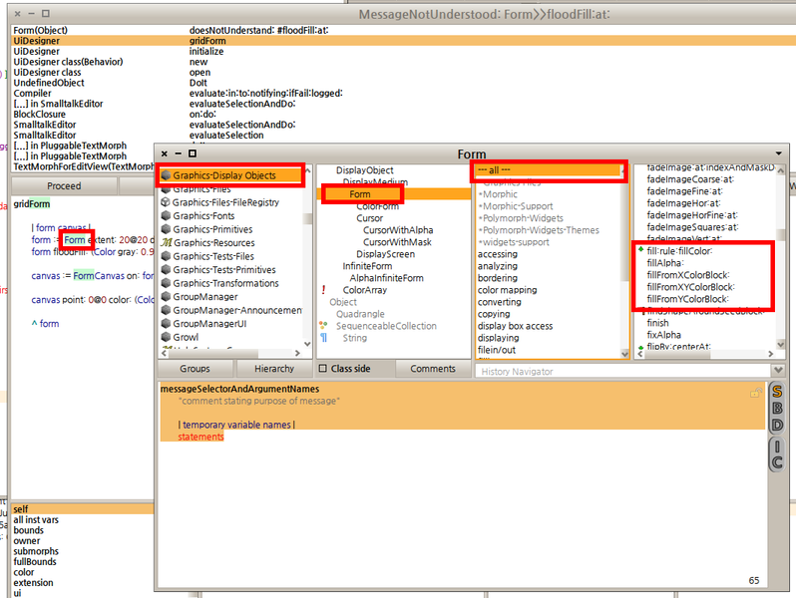The image size is (796, 598).
Task: Toggle the Class side checkbox
Action: pos(322,369)
